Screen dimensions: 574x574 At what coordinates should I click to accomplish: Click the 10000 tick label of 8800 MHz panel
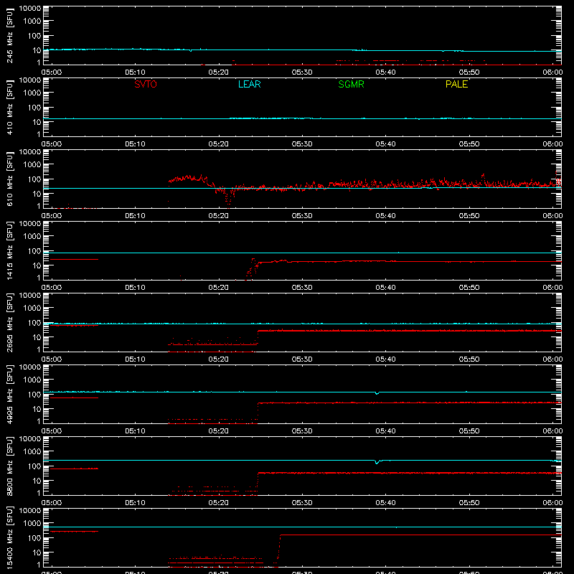coord(29,439)
